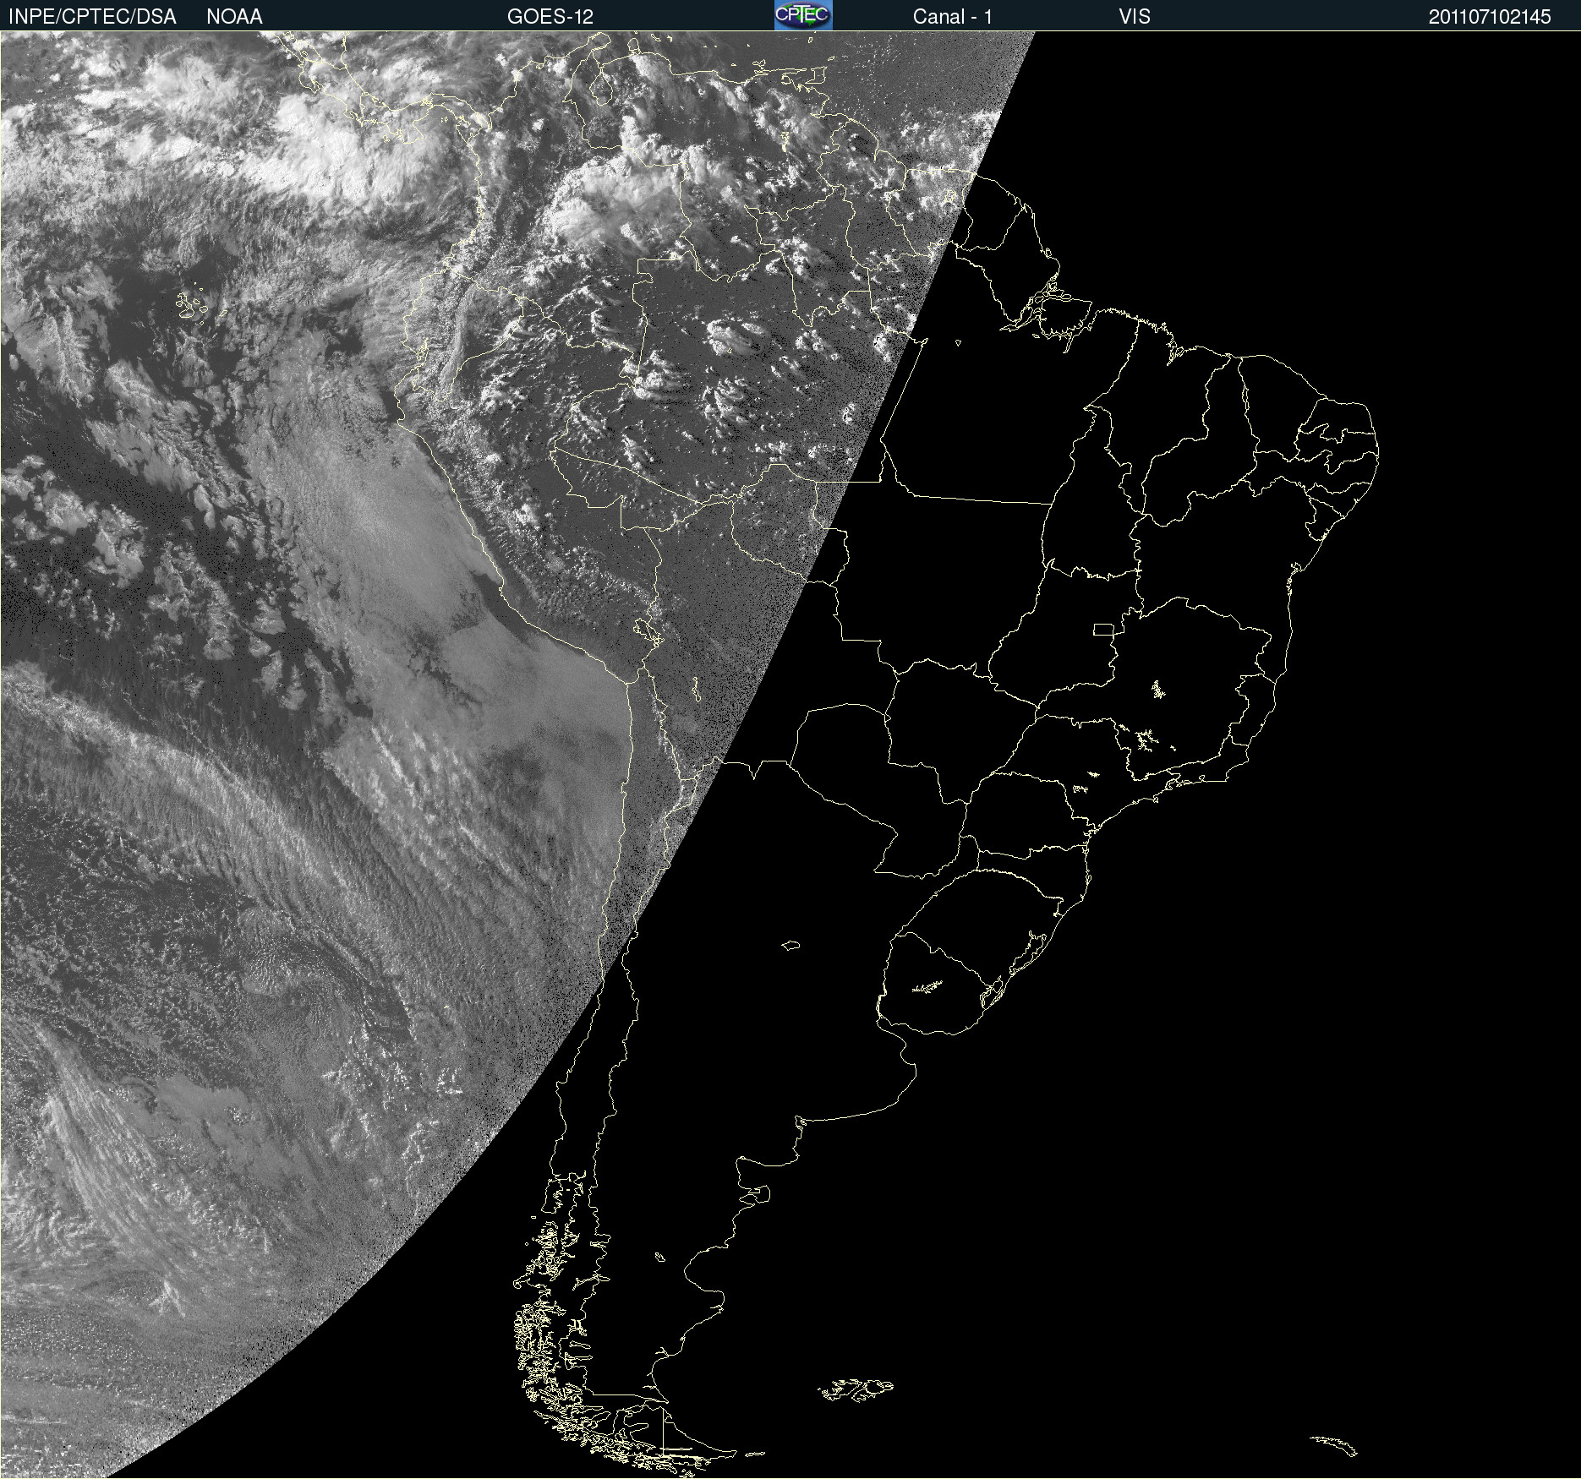Click the GOES-12 satellite label
1581x1479 pixels.
tap(550, 17)
